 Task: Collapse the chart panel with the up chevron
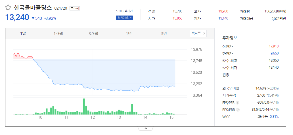[x=146, y=128]
